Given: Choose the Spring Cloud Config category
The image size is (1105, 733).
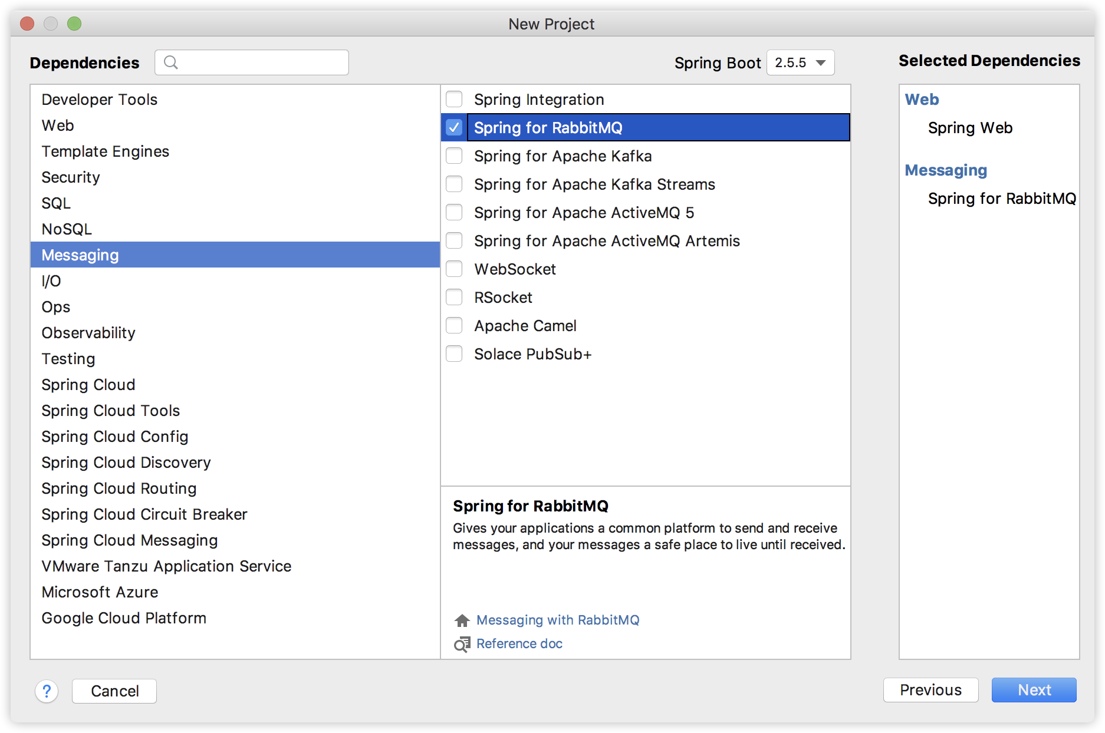Looking at the screenshot, I should point(115,437).
